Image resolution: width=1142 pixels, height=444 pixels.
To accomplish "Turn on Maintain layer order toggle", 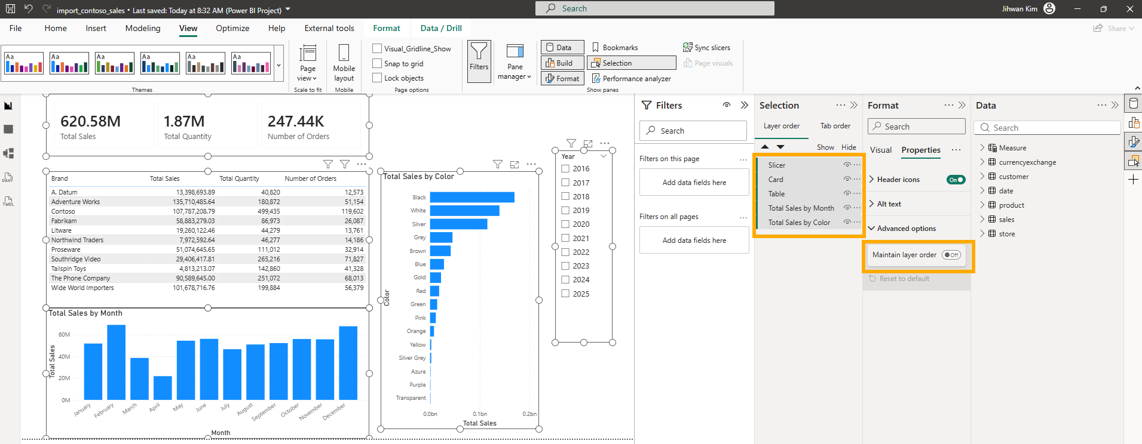I will coord(951,255).
